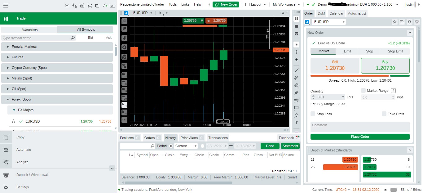Check the Market Range checkbox

363,91
